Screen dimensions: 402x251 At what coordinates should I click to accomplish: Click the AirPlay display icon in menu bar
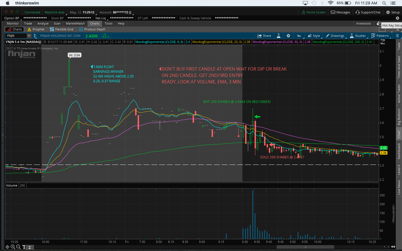coord(305,3)
